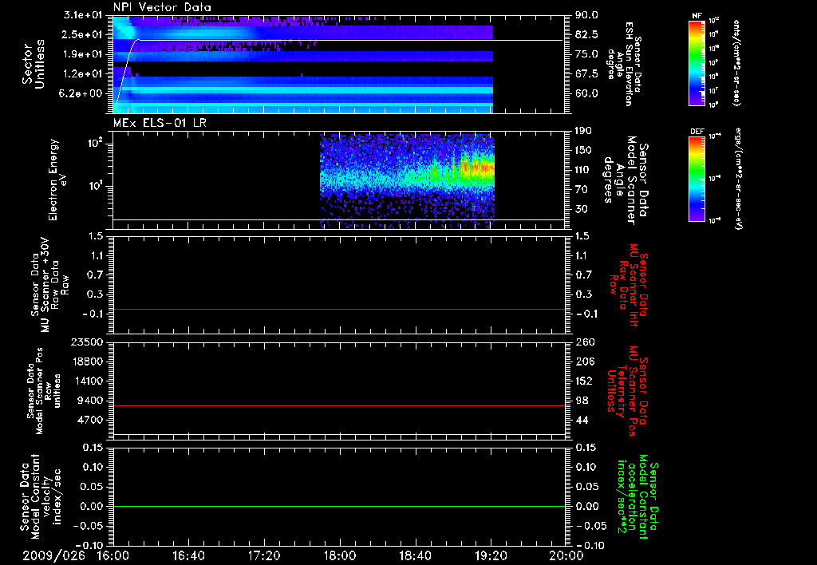Click the 4700 scanner position tick label
Screen dimensions: 817x565
(x=90, y=420)
